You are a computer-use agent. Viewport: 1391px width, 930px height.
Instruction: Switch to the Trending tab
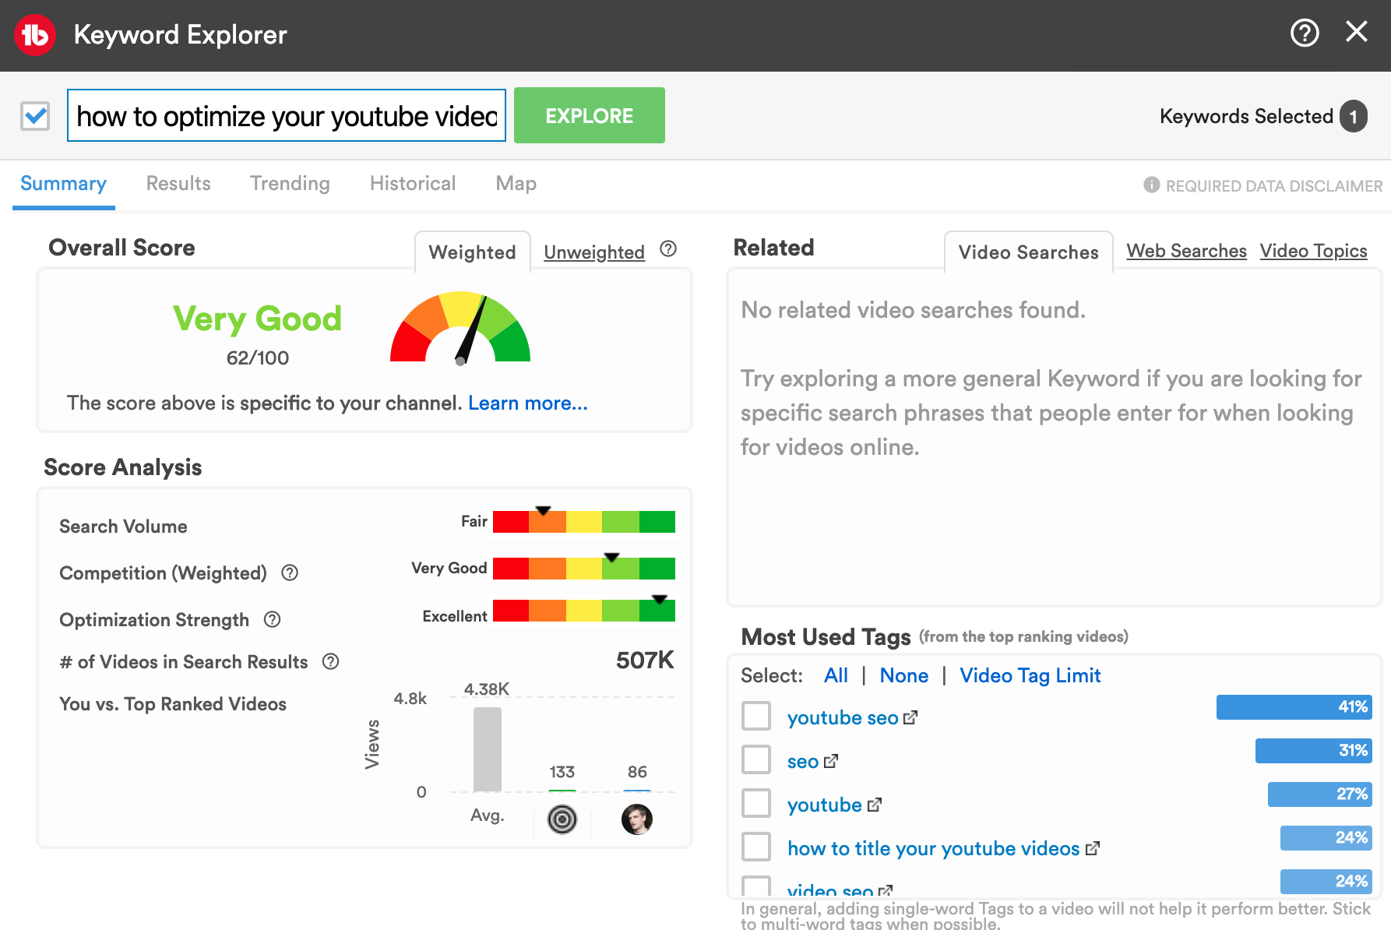(x=290, y=184)
